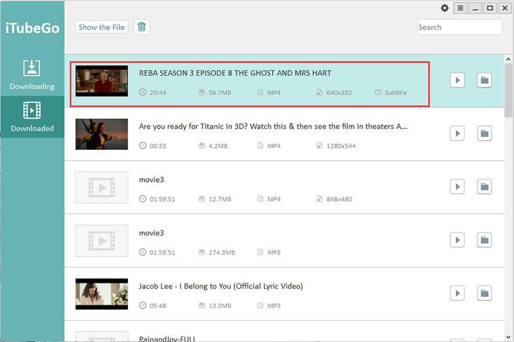Open folder for the movie3 MP4 file
The height and width of the screenshot is (342, 514).
(484, 186)
